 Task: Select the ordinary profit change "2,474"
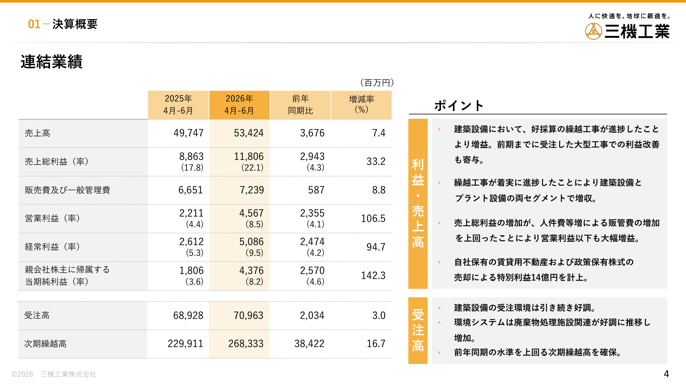click(312, 242)
